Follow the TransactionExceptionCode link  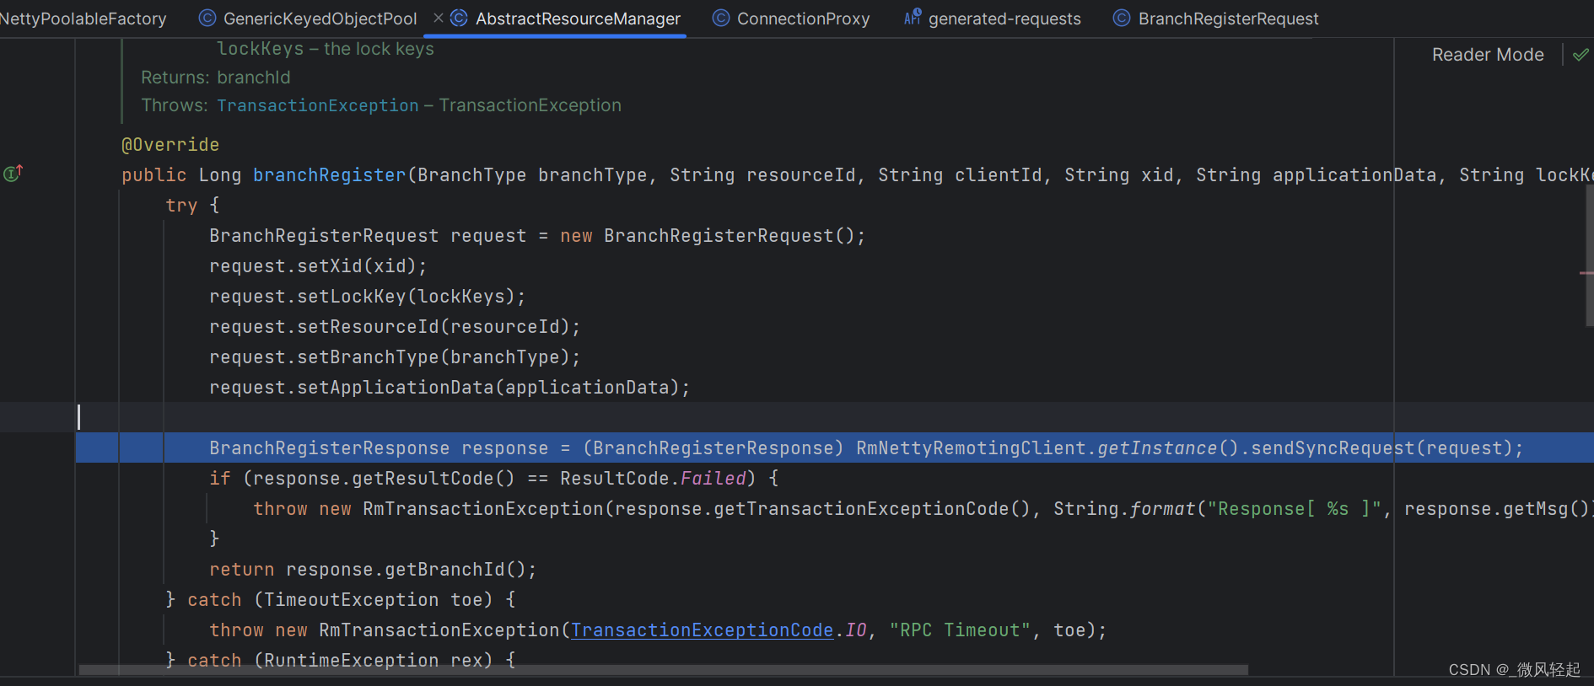(702, 630)
